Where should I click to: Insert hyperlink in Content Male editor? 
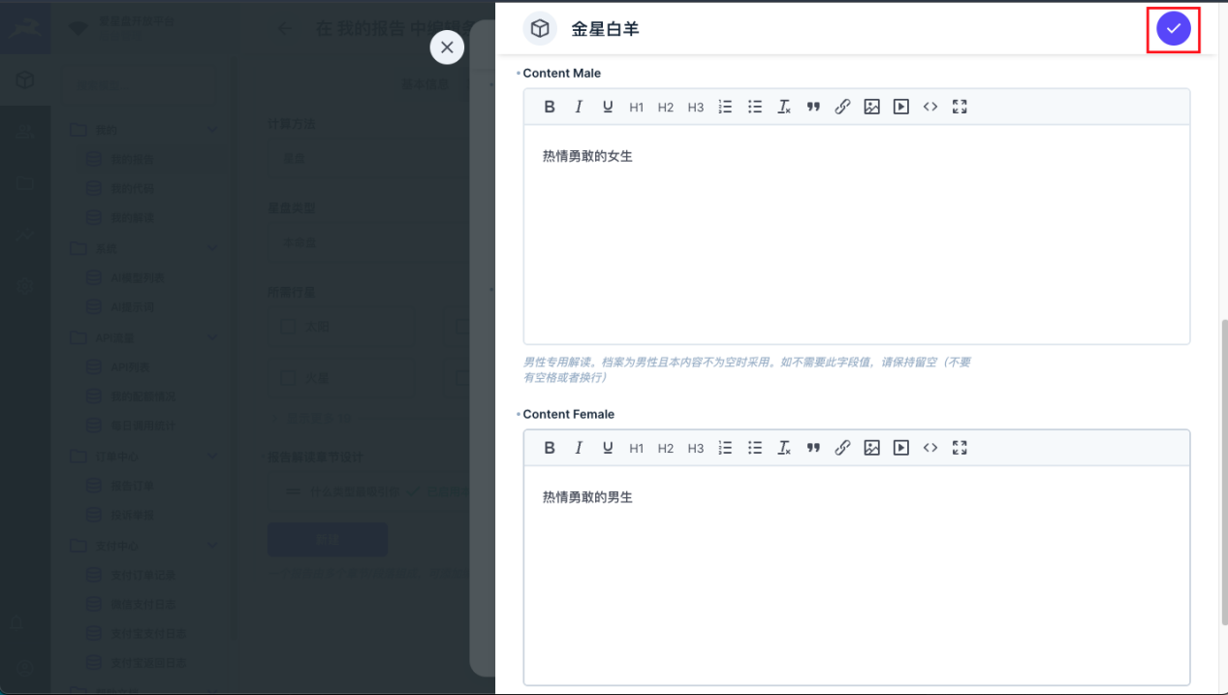click(842, 107)
